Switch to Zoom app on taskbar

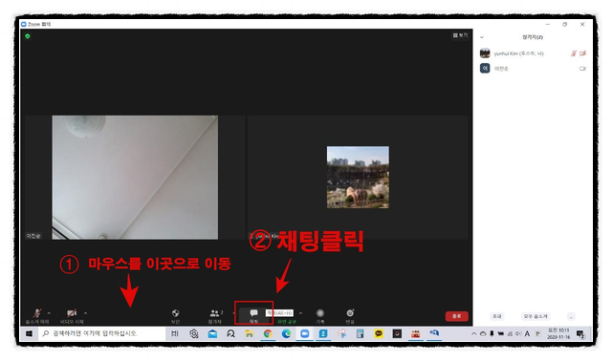point(305,333)
